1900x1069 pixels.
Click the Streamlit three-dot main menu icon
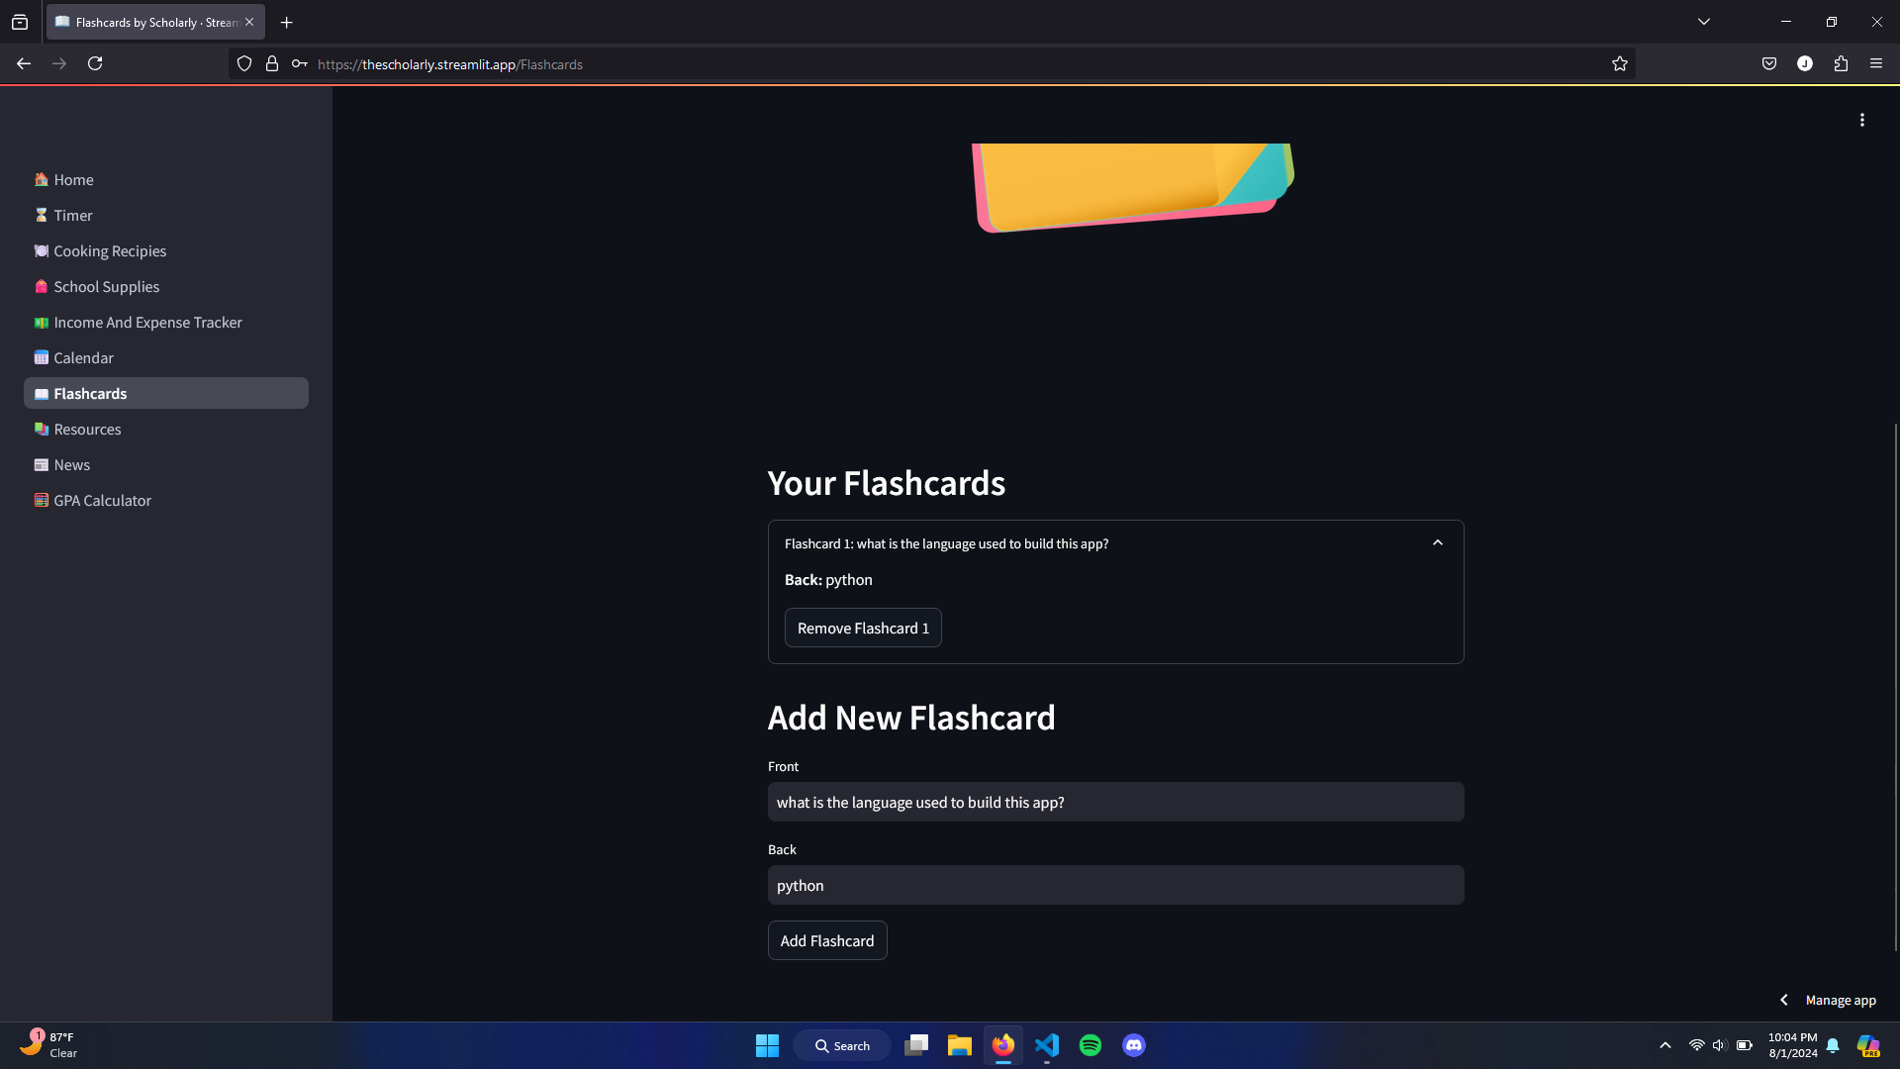(1861, 120)
